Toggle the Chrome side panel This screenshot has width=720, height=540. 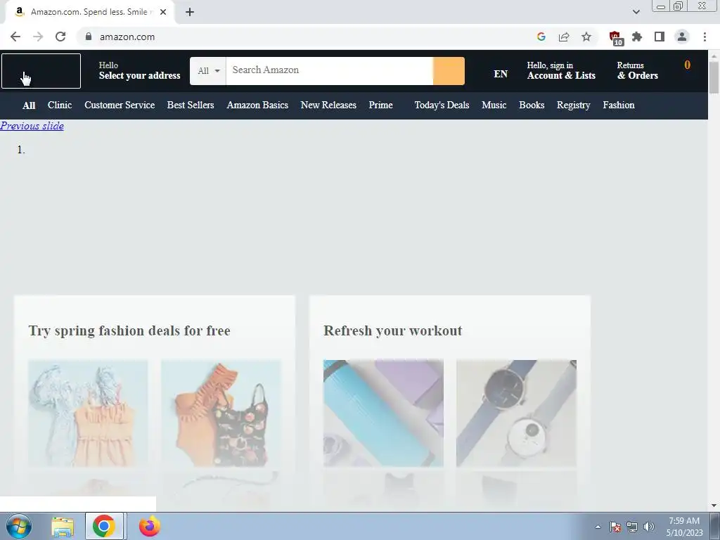[x=660, y=37]
